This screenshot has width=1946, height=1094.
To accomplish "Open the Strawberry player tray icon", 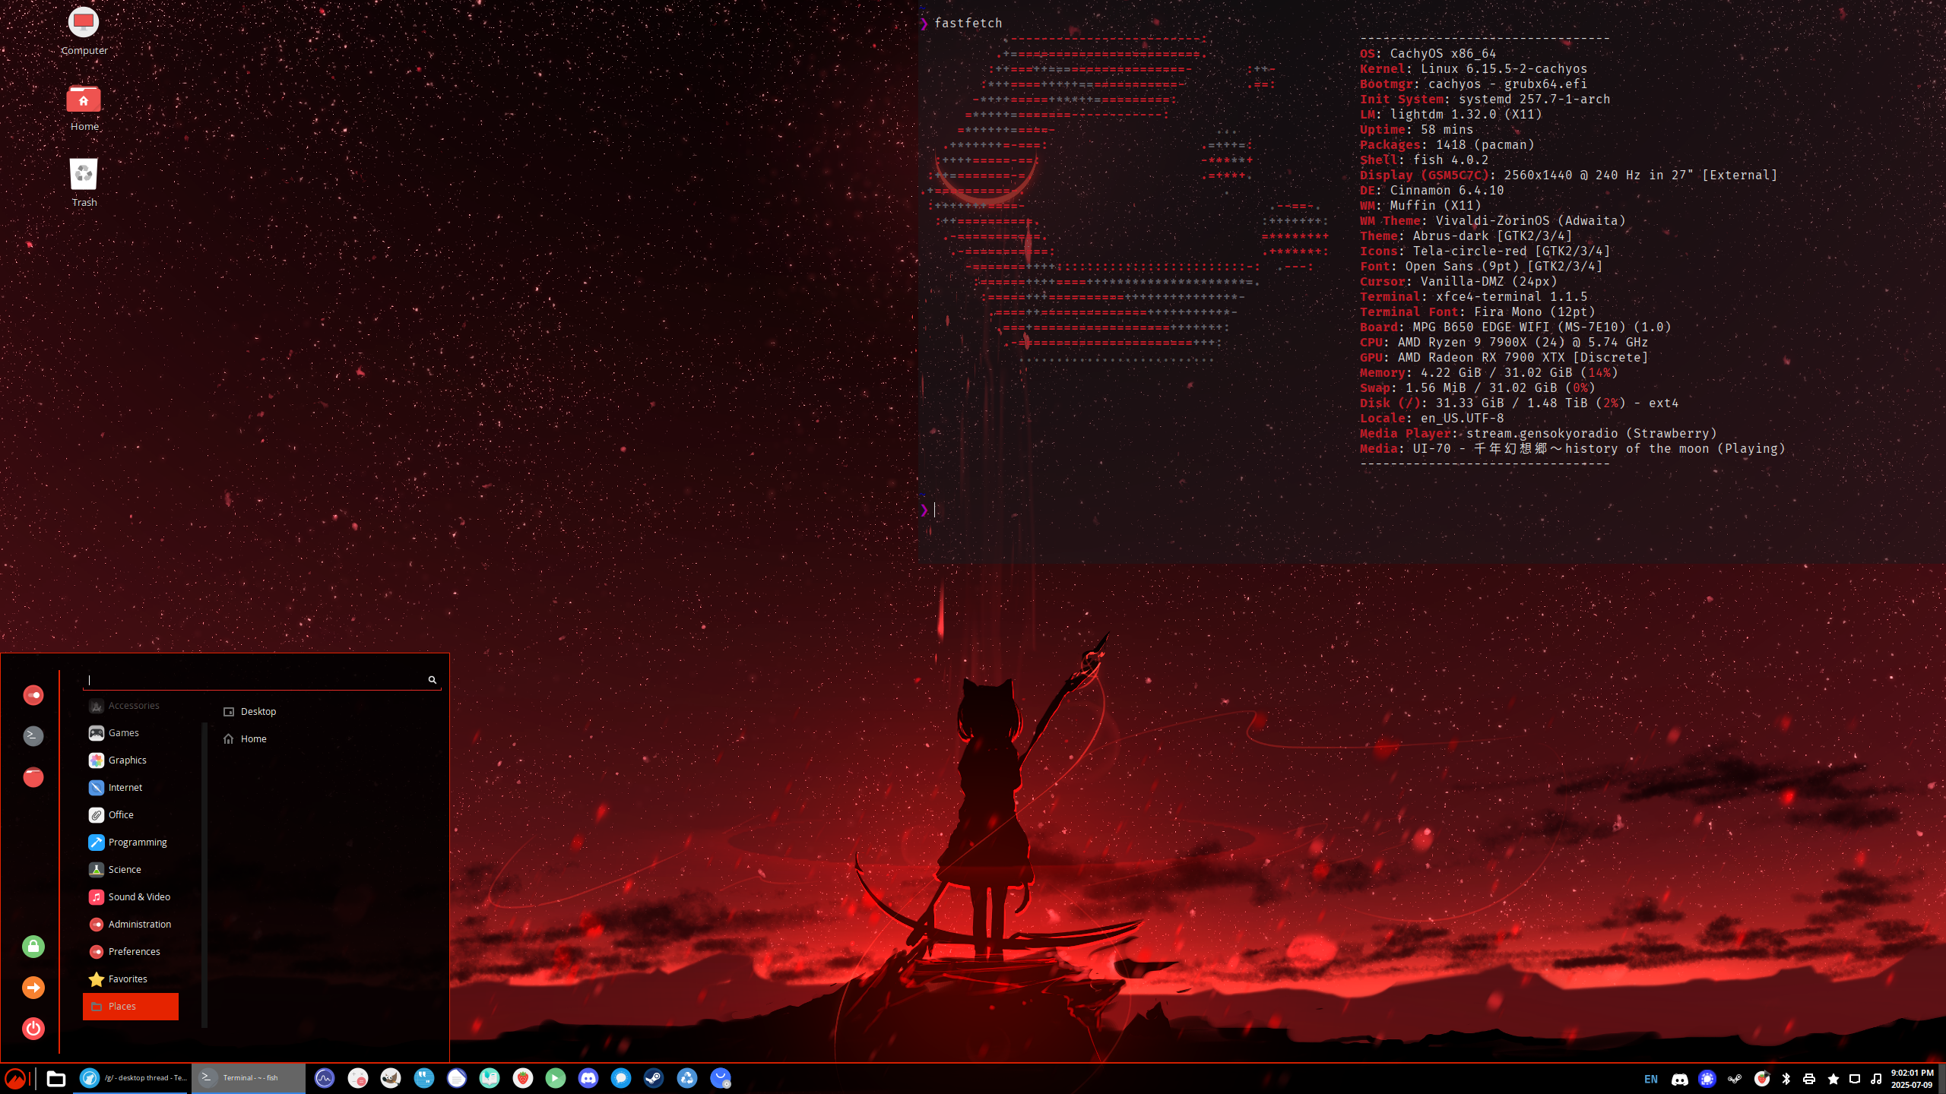I will (x=1761, y=1079).
